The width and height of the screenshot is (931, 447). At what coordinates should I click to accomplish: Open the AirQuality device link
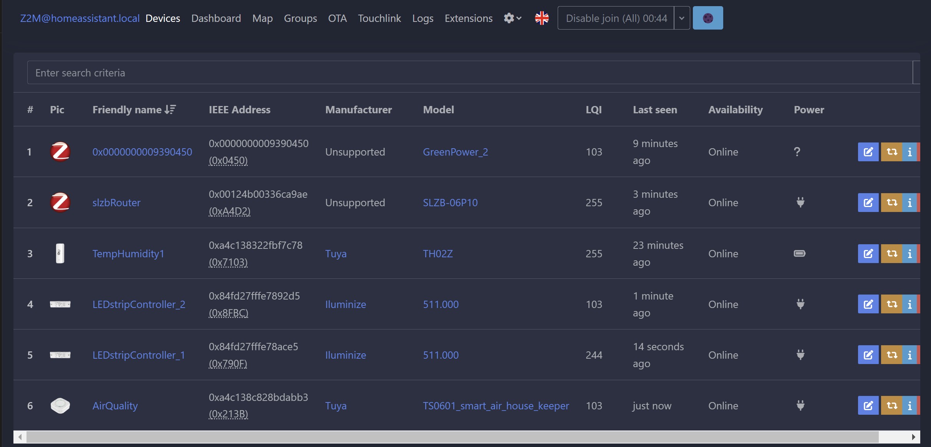pos(115,406)
